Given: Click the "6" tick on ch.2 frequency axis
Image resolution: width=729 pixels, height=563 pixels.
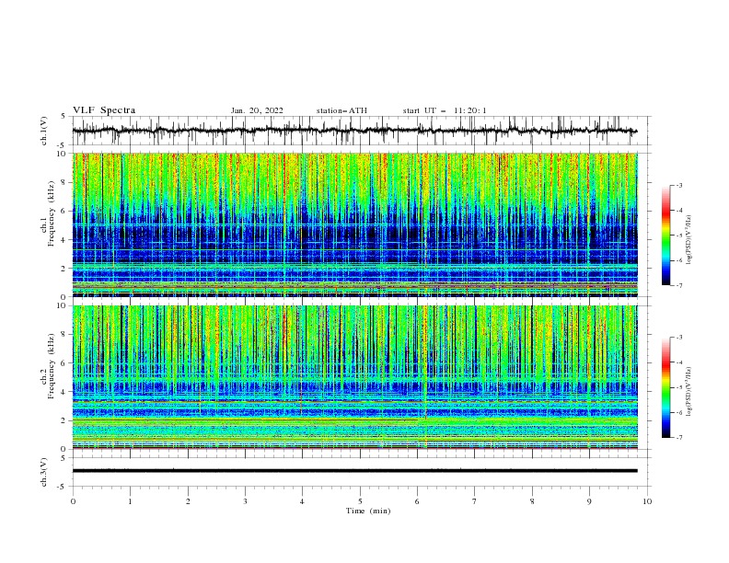Looking at the screenshot, I should pos(64,363).
